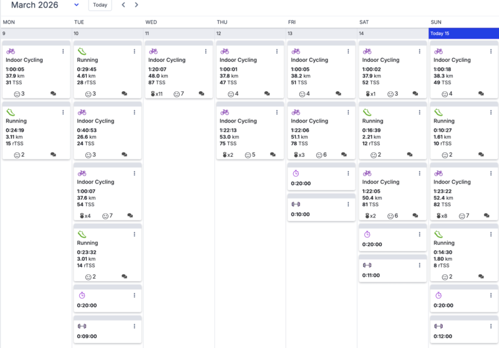Click feel smiley on Thursday's 53.0 km ride
Screen dimensions: 499x348
(x=248, y=155)
